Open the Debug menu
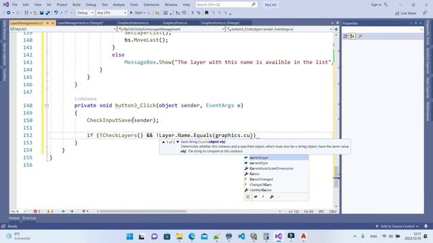Screen dimensions: 433x243 (91, 5)
